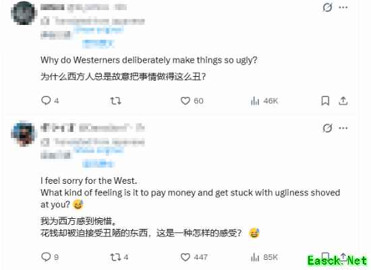Bookmark the first post
Image resolution: width=371 pixels, height=270 pixels.
325,101
